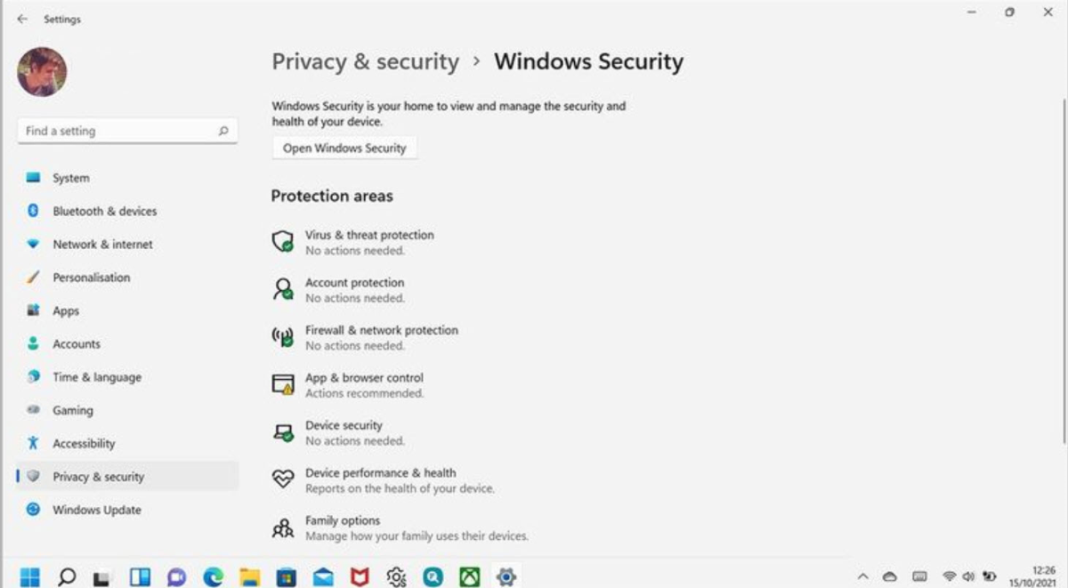Select Windows Update in the sidebar
The image size is (1068, 588).
coord(97,510)
